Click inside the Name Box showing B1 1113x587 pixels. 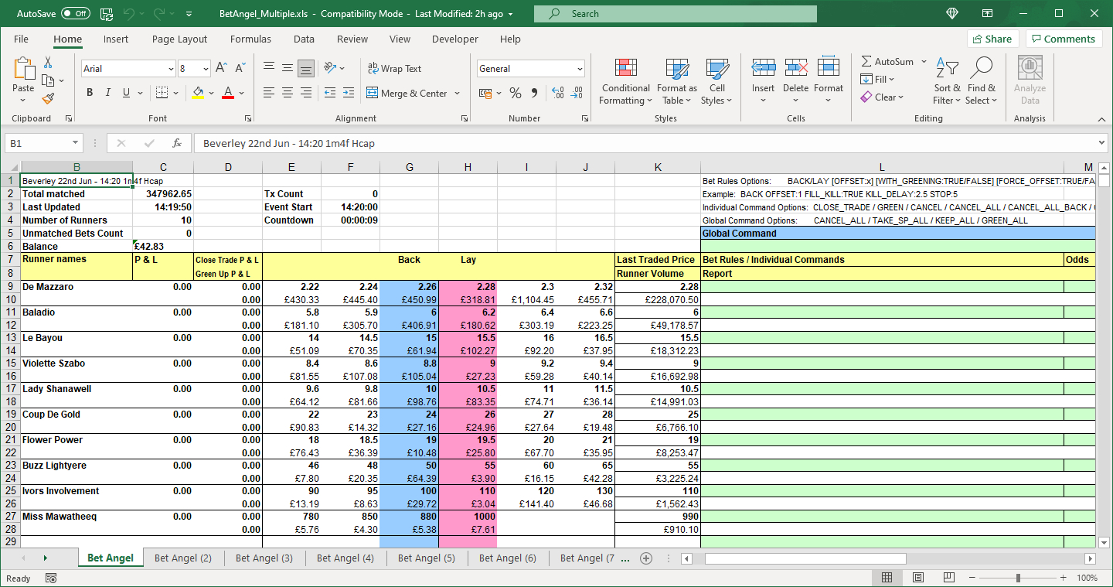(36, 143)
